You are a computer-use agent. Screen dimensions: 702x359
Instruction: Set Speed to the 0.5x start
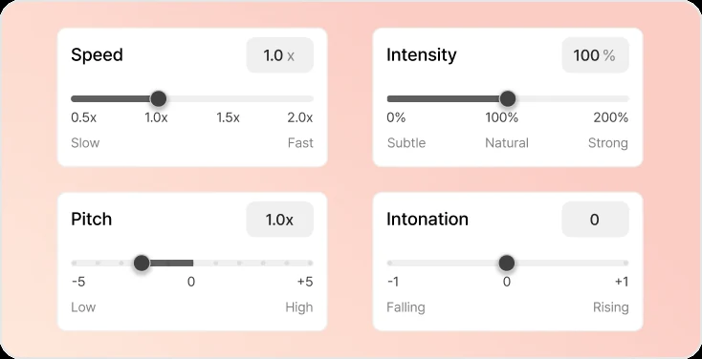click(74, 98)
